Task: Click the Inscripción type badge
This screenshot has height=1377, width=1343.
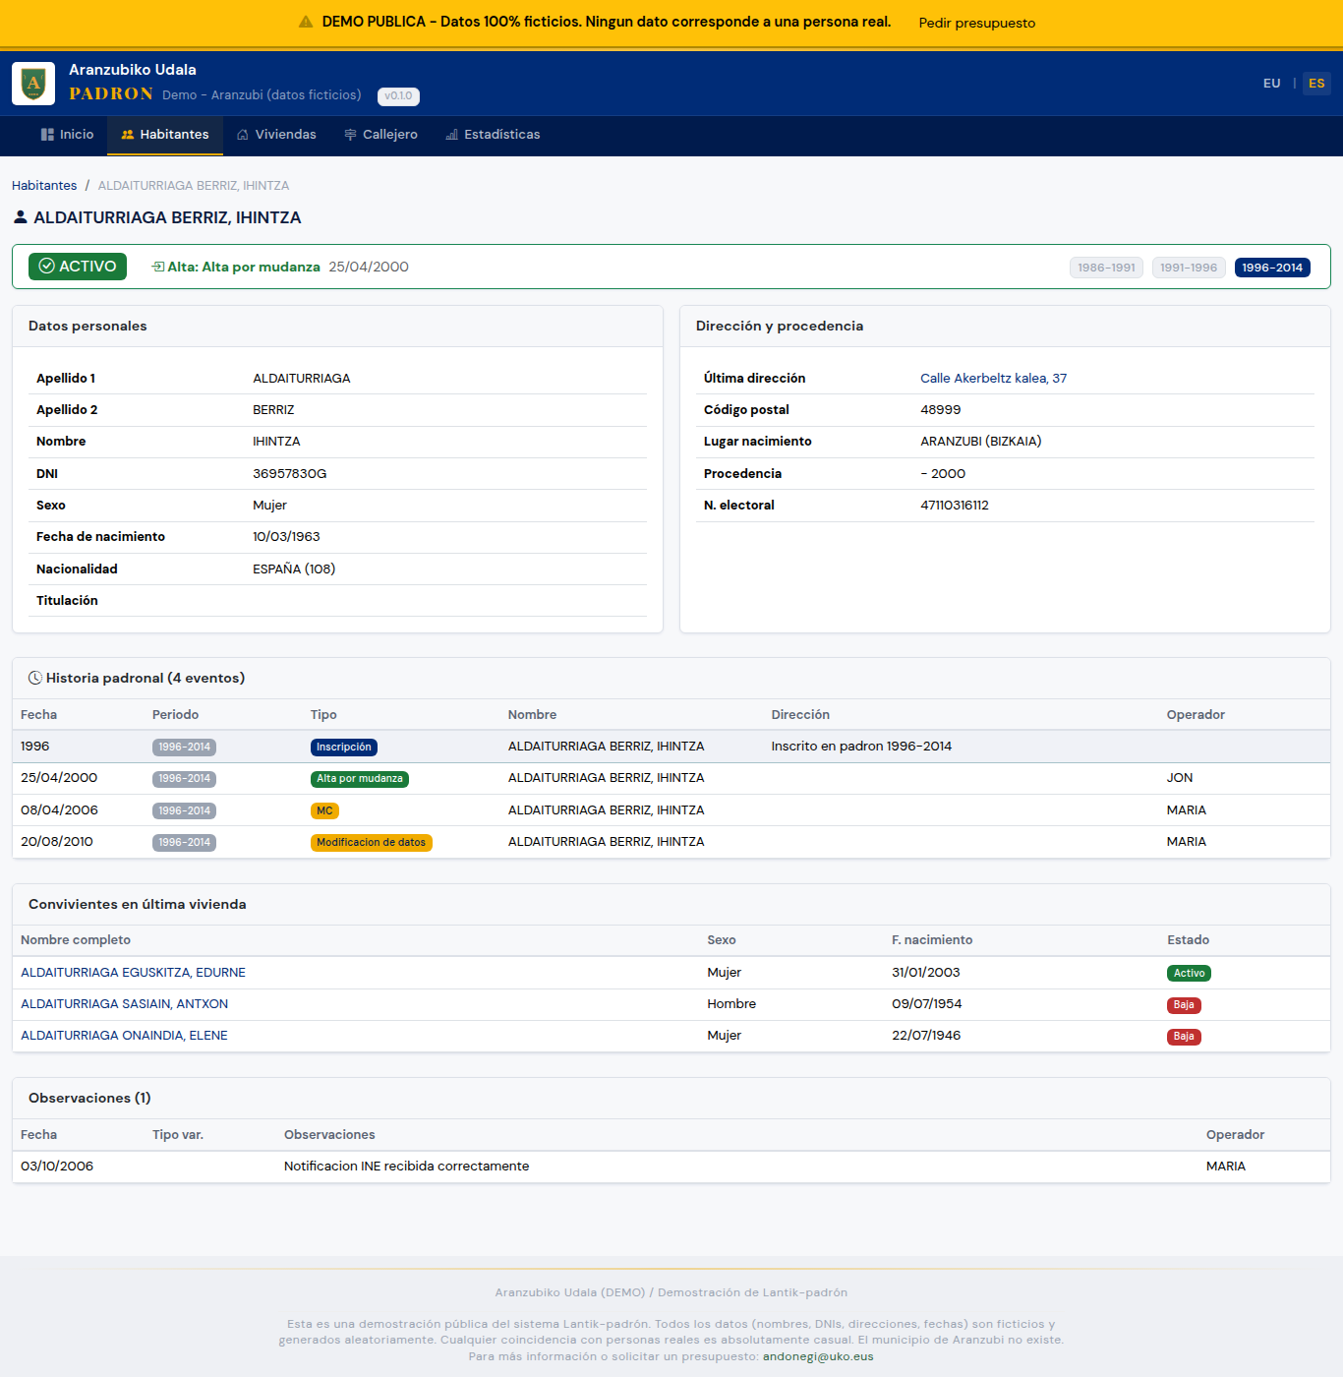Action: (344, 748)
